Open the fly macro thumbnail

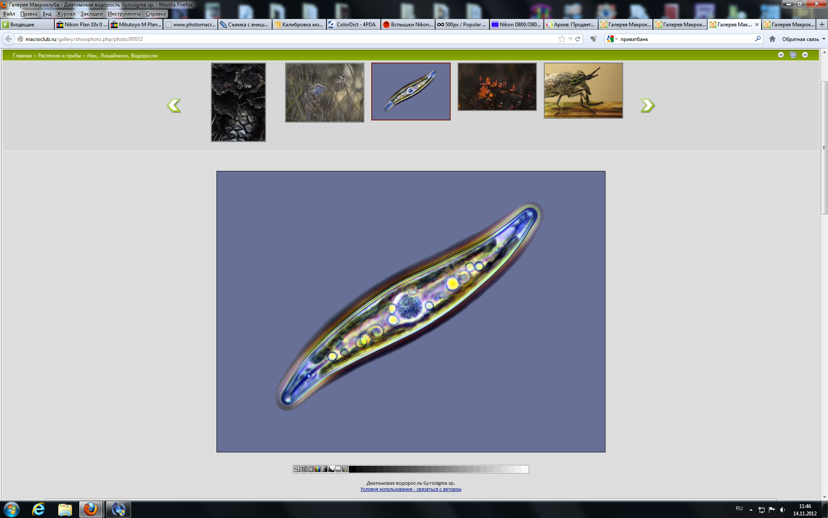pos(583,91)
